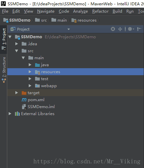Viewport: 144px width, 168px height.
Task: Click the src folder icon in the tree
Action: (24, 51)
